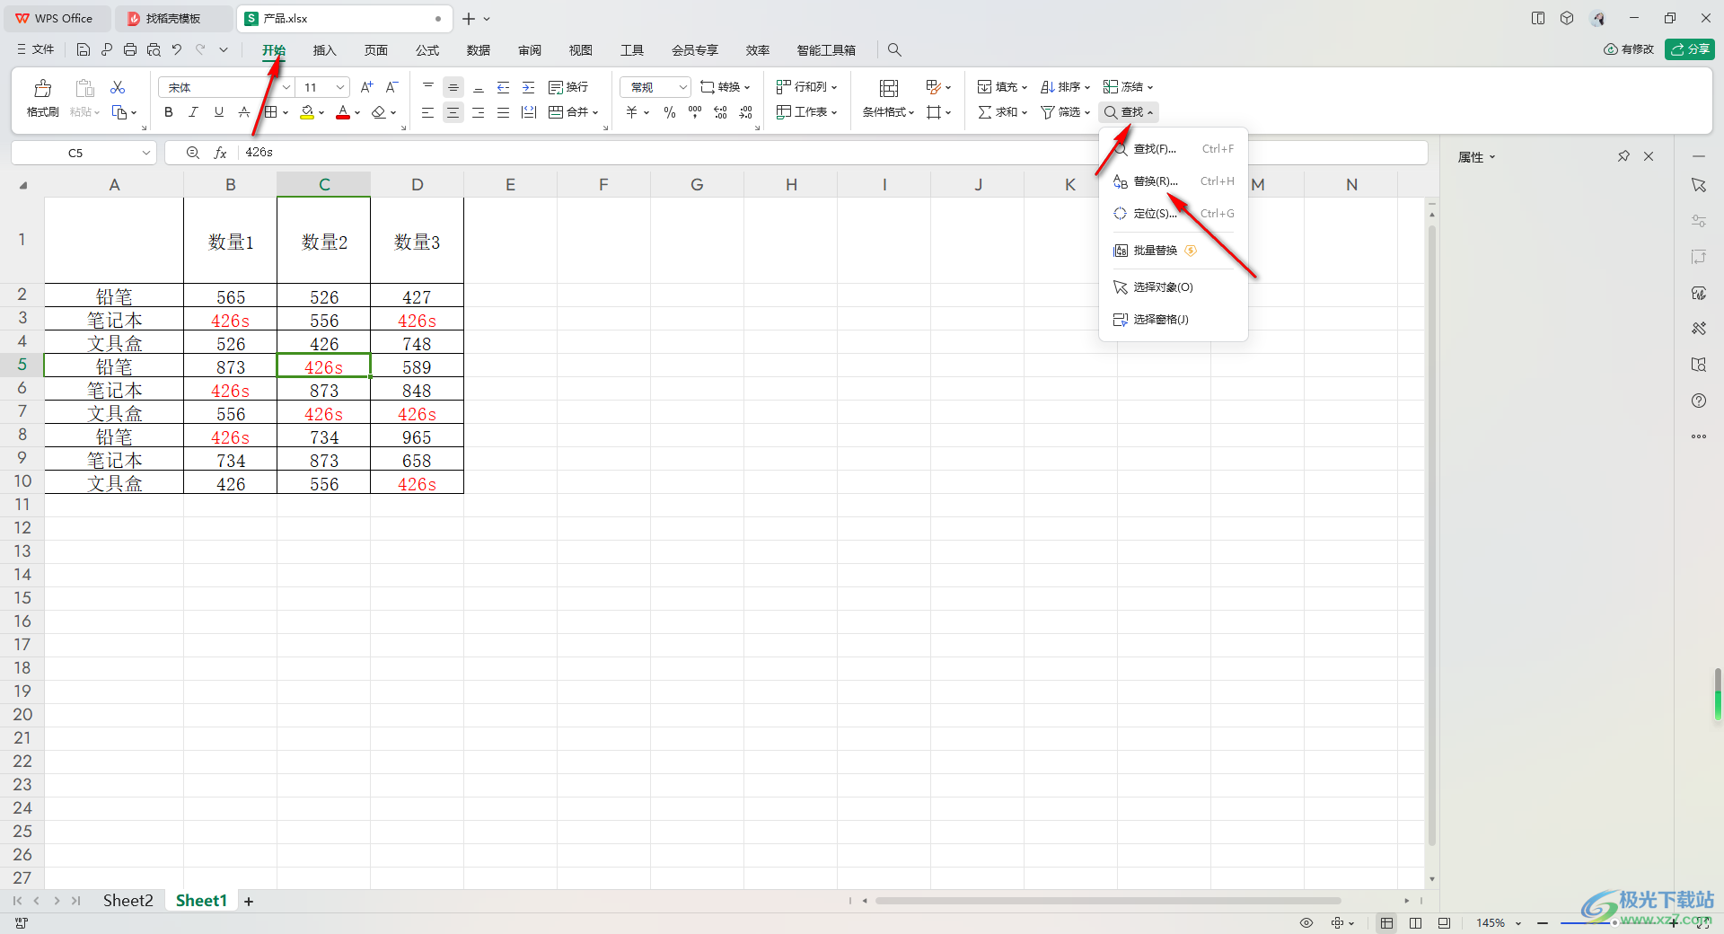Open the Fill (填充) dropdown
The height and width of the screenshot is (934, 1724).
point(1002,87)
